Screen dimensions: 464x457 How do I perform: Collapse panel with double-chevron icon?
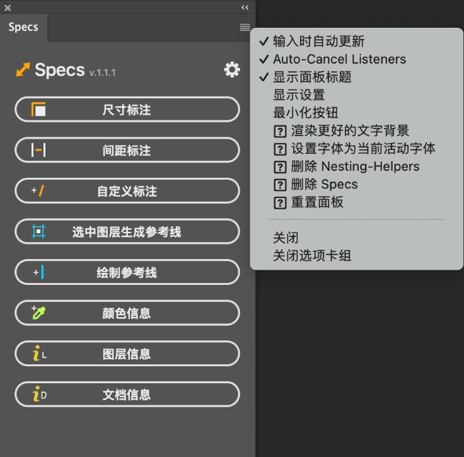(x=245, y=8)
